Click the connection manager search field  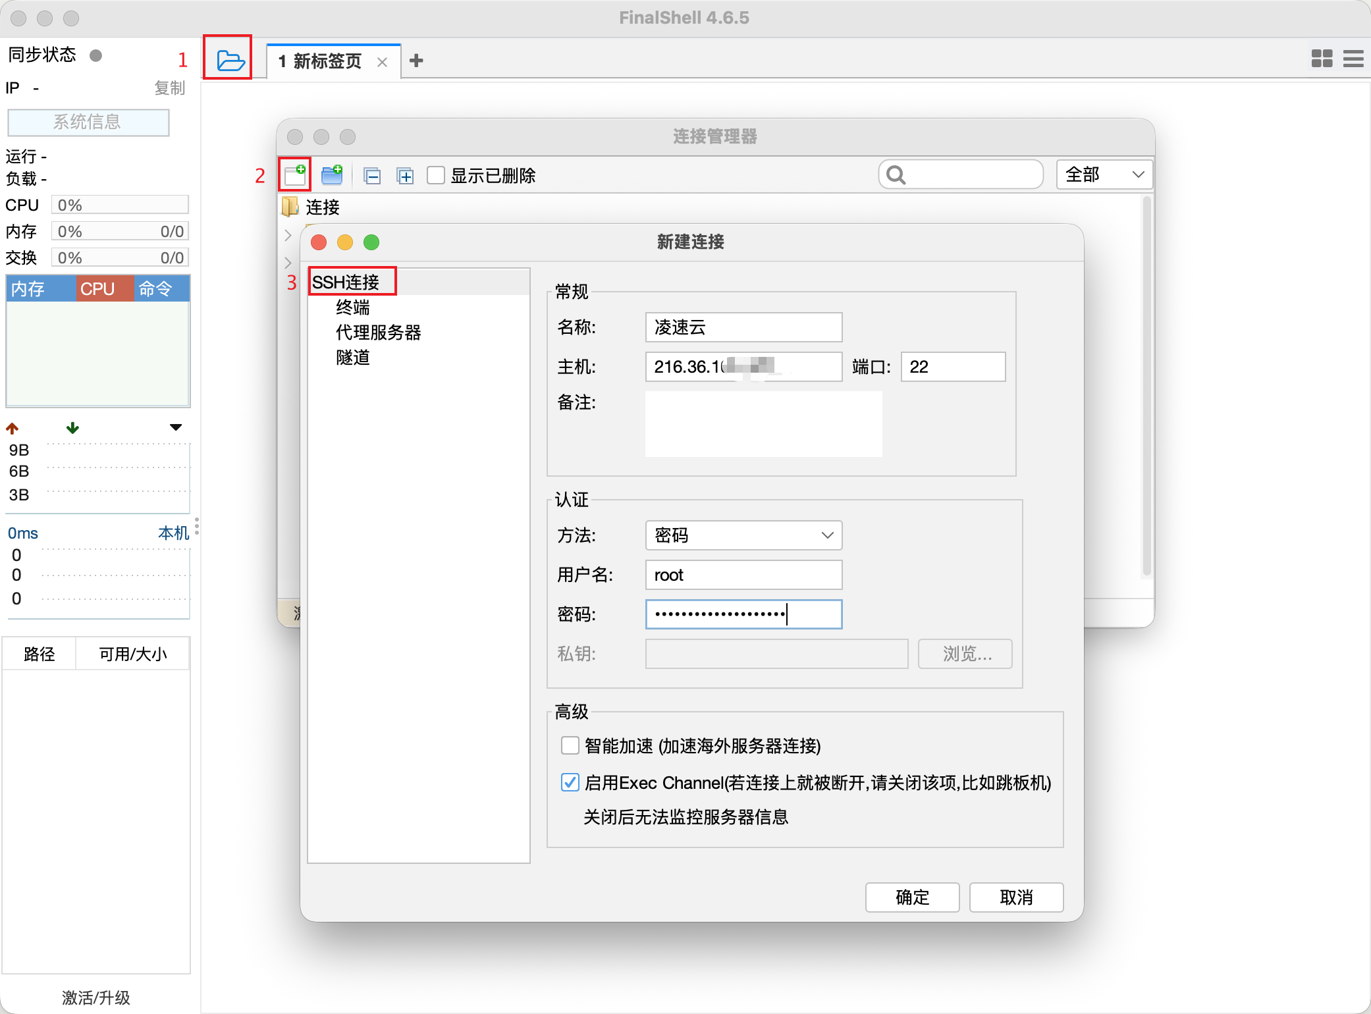[x=961, y=175]
